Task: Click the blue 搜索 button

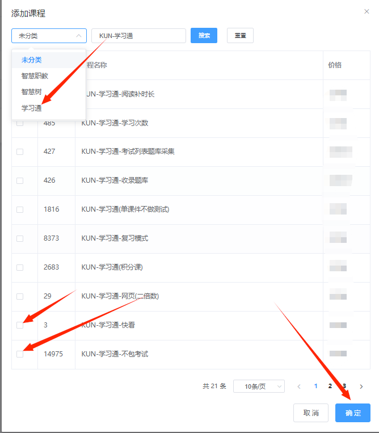Action: click(x=204, y=36)
